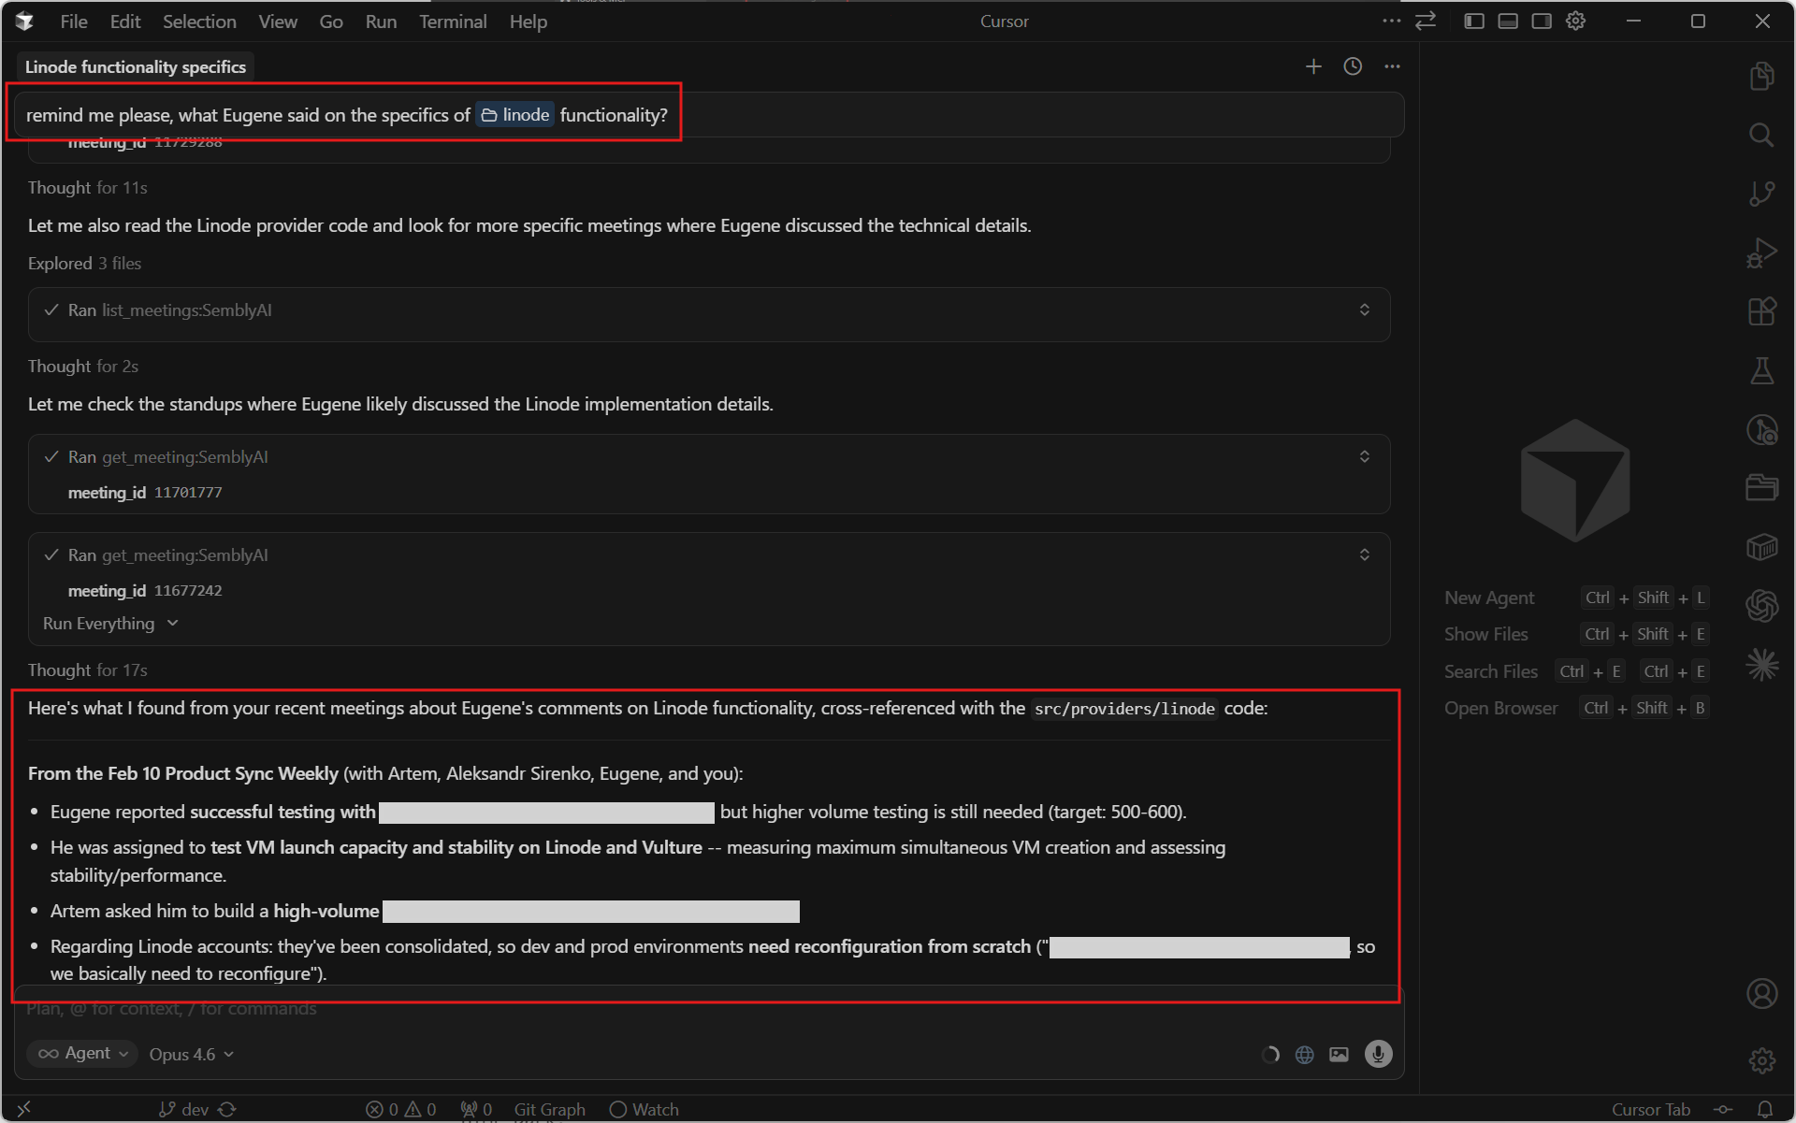Open the Selection menu
The height and width of the screenshot is (1123, 1796).
[x=199, y=22]
